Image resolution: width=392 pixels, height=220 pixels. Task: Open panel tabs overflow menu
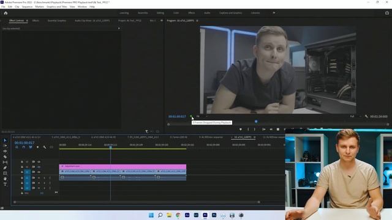tap(162, 20)
